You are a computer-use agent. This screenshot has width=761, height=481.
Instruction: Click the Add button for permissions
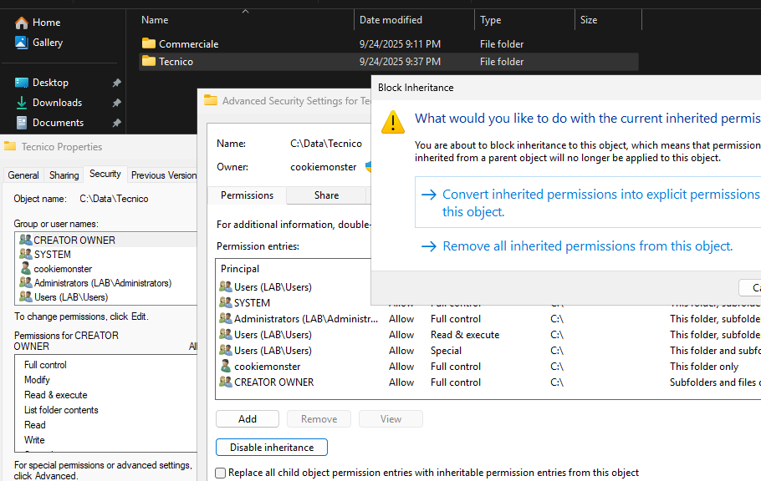248,419
